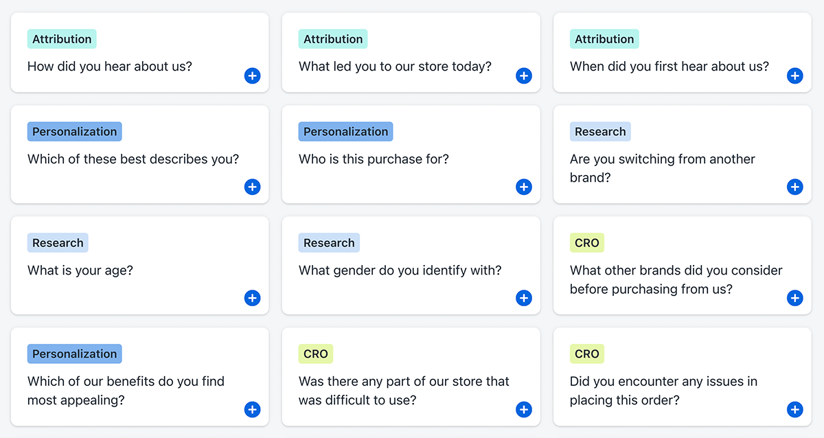Screen dimensions: 824x438
Task: Select the Personalization tag above "Who is this purchase for?"
Action: pos(345,131)
